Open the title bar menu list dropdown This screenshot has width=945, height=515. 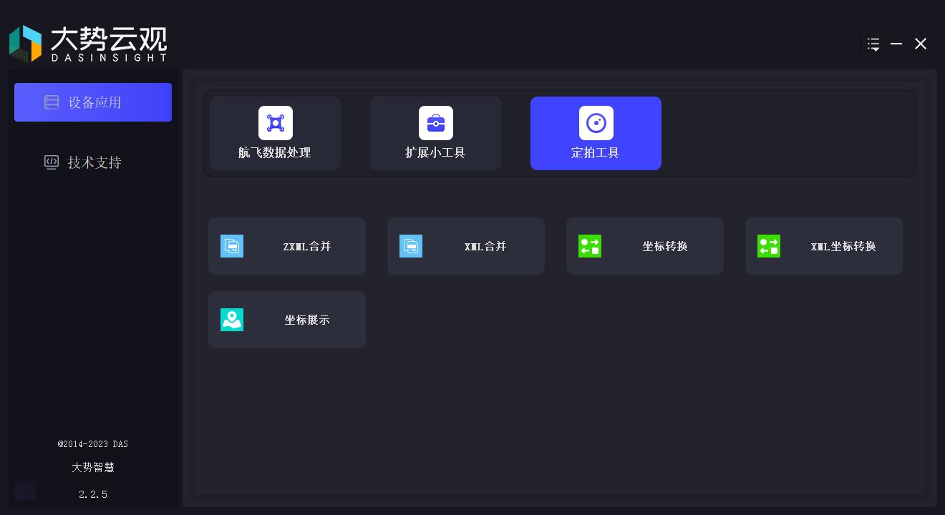pos(873,44)
